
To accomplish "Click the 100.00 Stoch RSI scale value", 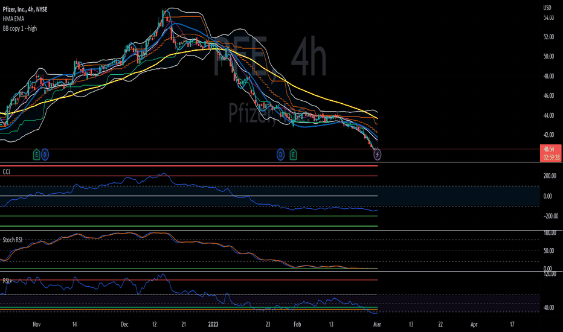I will 550,233.
